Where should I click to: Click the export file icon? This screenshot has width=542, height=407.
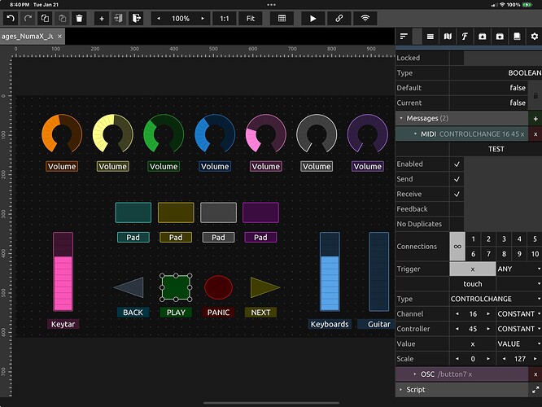pyautogui.click(x=136, y=19)
